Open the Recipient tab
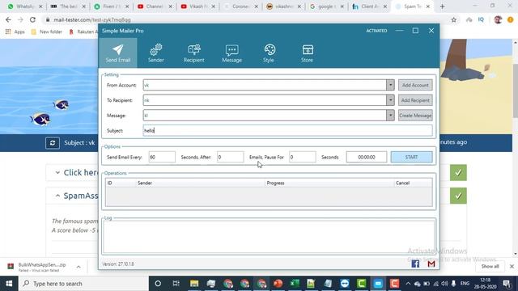Screen dimensions: 518x291 [x=194, y=53]
